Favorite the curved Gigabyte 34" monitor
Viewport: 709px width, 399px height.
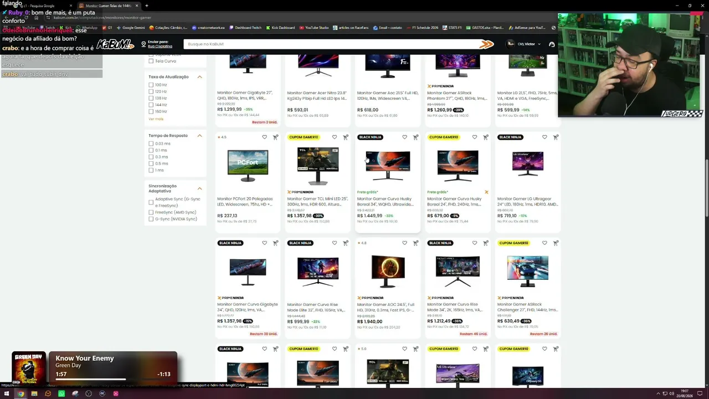click(x=264, y=243)
